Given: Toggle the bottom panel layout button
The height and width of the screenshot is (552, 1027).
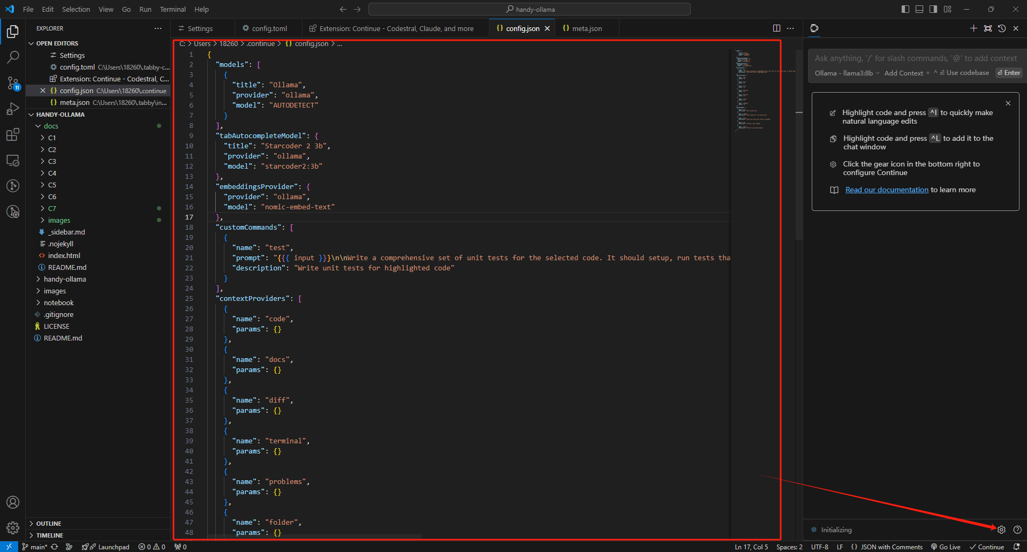Looking at the screenshot, I should coord(919,9).
